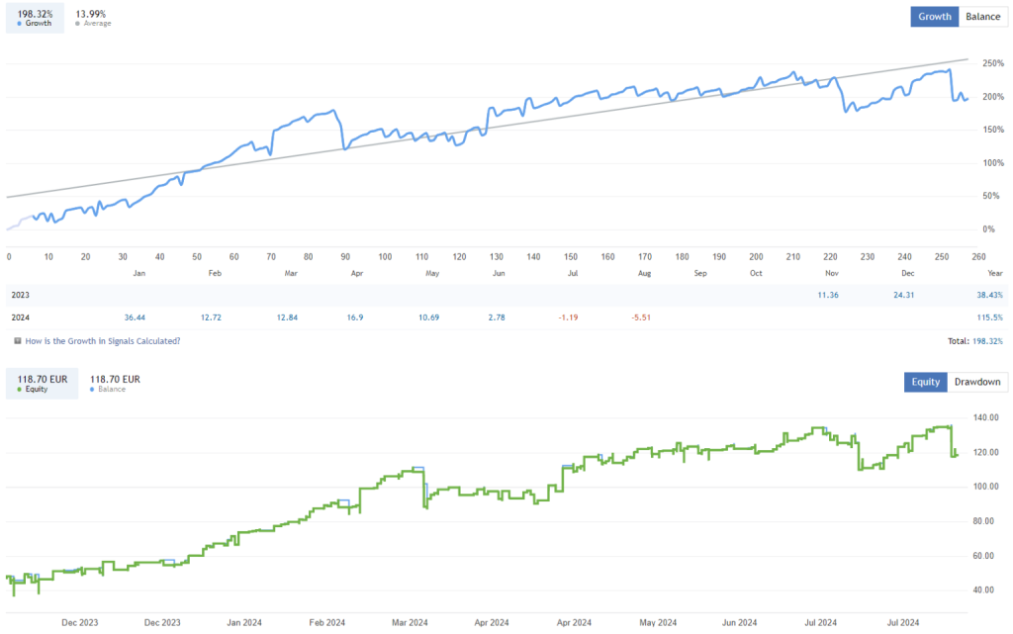The width and height of the screenshot is (1013, 634).
Task: Toggle the 13.99% Average series legend
Action: pos(93,17)
